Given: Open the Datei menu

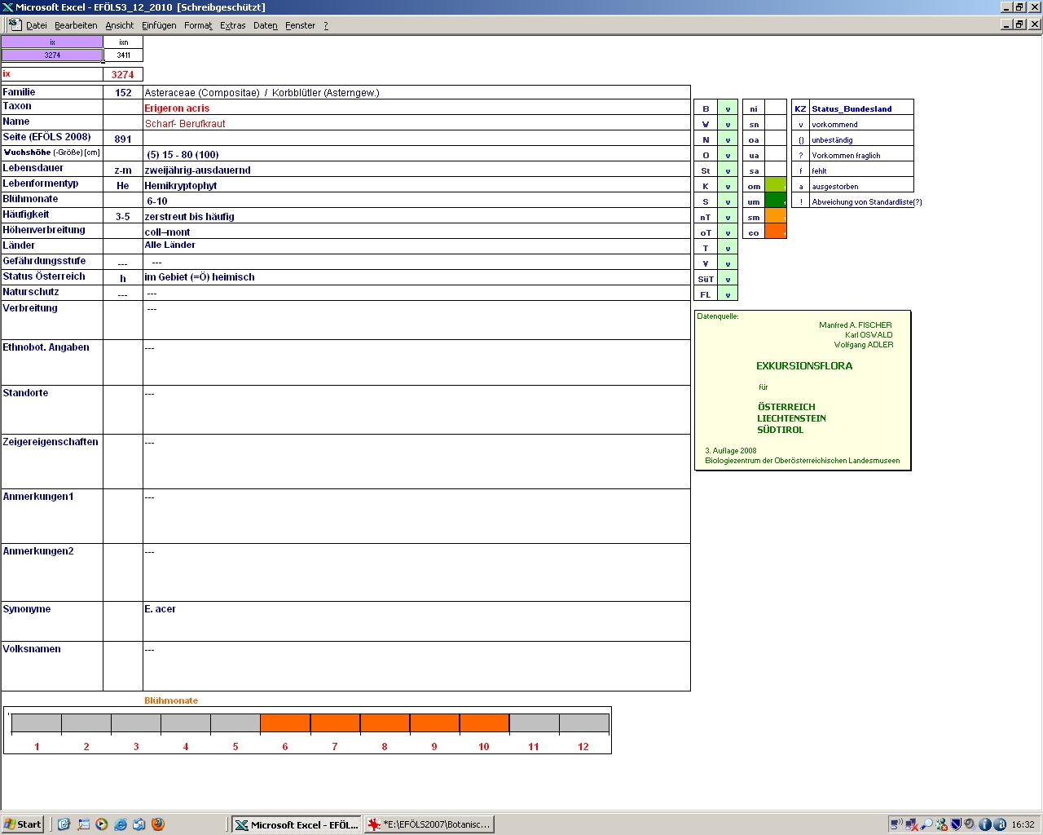Looking at the screenshot, I should (x=37, y=25).
